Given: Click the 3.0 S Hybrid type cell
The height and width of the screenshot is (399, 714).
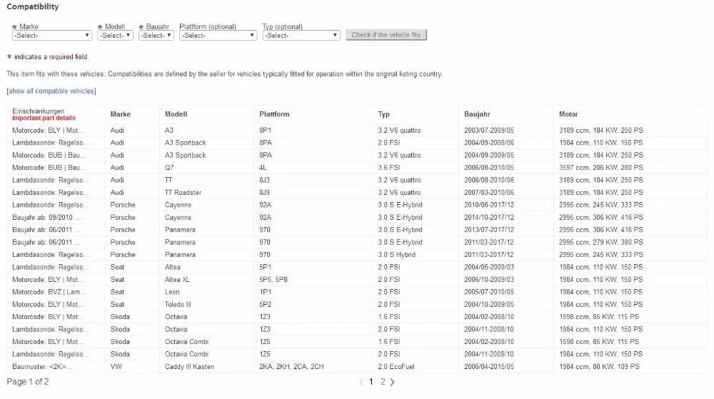Looking at the screenshot, I should [396, 255].
